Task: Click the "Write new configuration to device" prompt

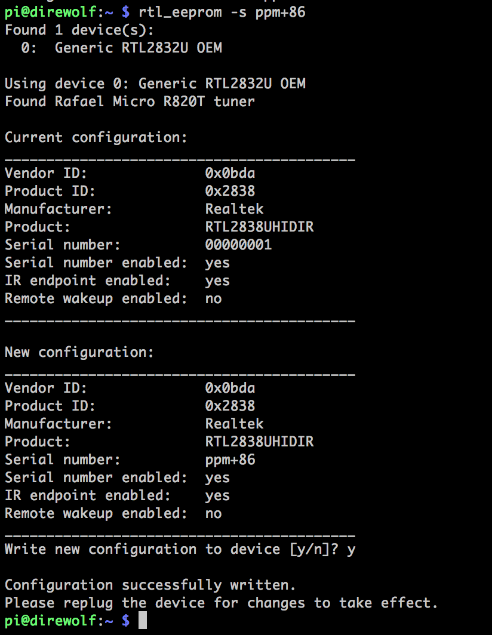Action: pos(179,549)
